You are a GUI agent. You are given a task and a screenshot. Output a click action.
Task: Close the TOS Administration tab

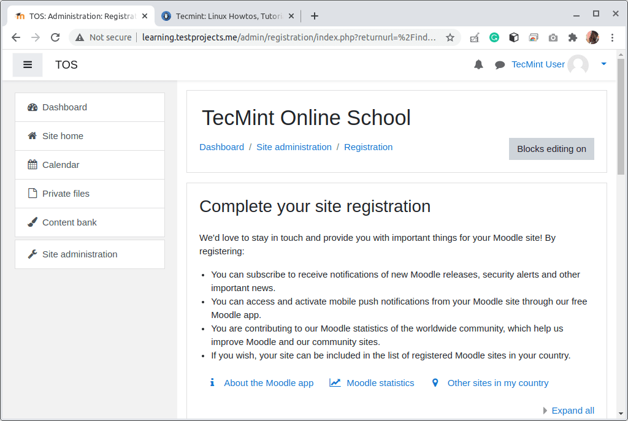tap(145, 16)
